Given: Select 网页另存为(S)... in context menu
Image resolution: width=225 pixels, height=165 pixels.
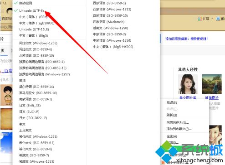Looking at the screenshot, I should click(x=178, y=122).
